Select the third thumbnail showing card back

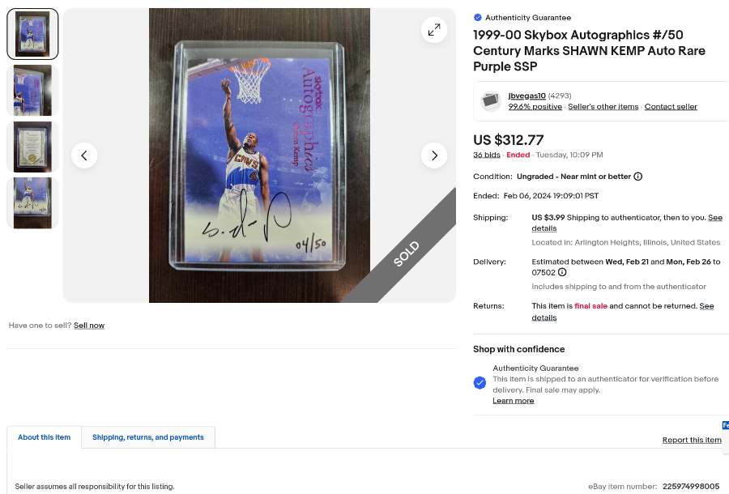32,147
